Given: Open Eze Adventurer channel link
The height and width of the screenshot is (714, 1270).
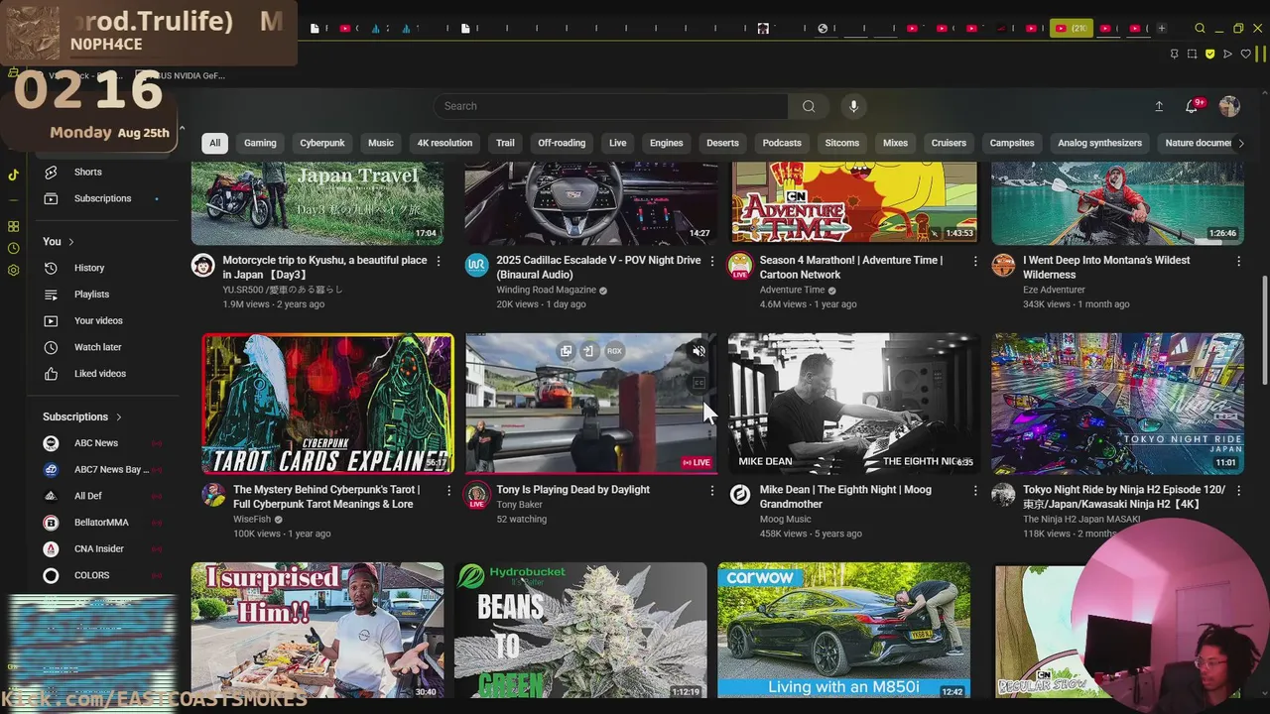Looking at the screenshot, I should click(1054, 290).
